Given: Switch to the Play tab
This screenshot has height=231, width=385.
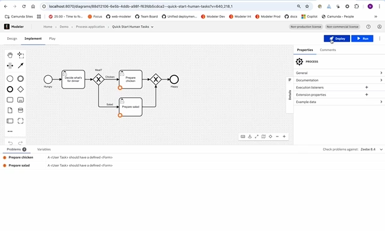Looking at the screenshot, I should tap(52, 38).
